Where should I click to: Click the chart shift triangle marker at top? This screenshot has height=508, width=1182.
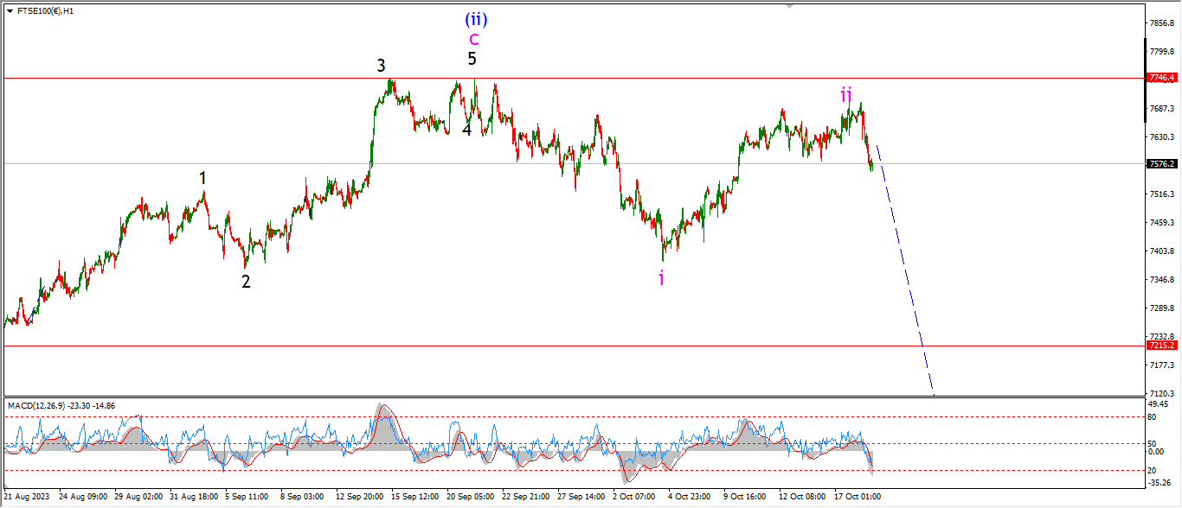pos(788,5)
